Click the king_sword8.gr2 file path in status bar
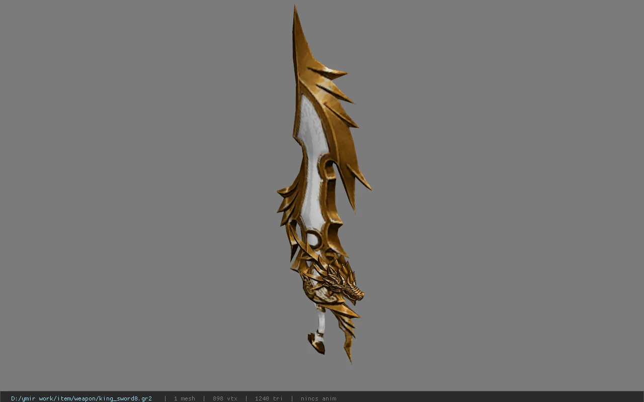This screenshot has width=644, height=402. coord(82,398)
